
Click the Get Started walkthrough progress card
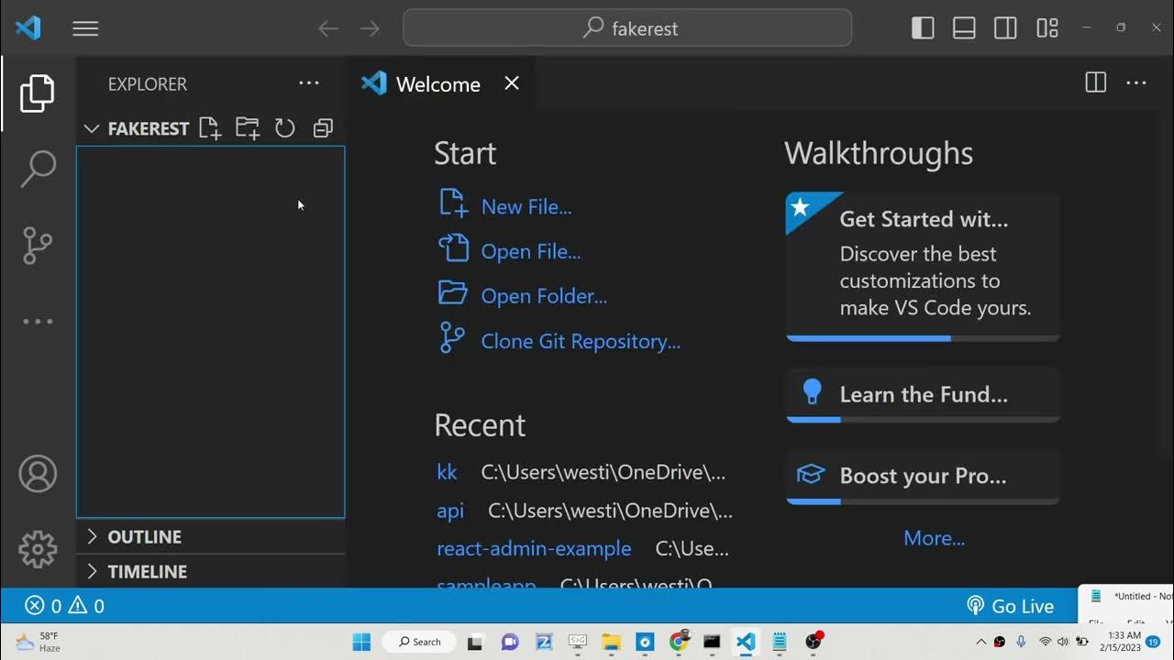923,266
